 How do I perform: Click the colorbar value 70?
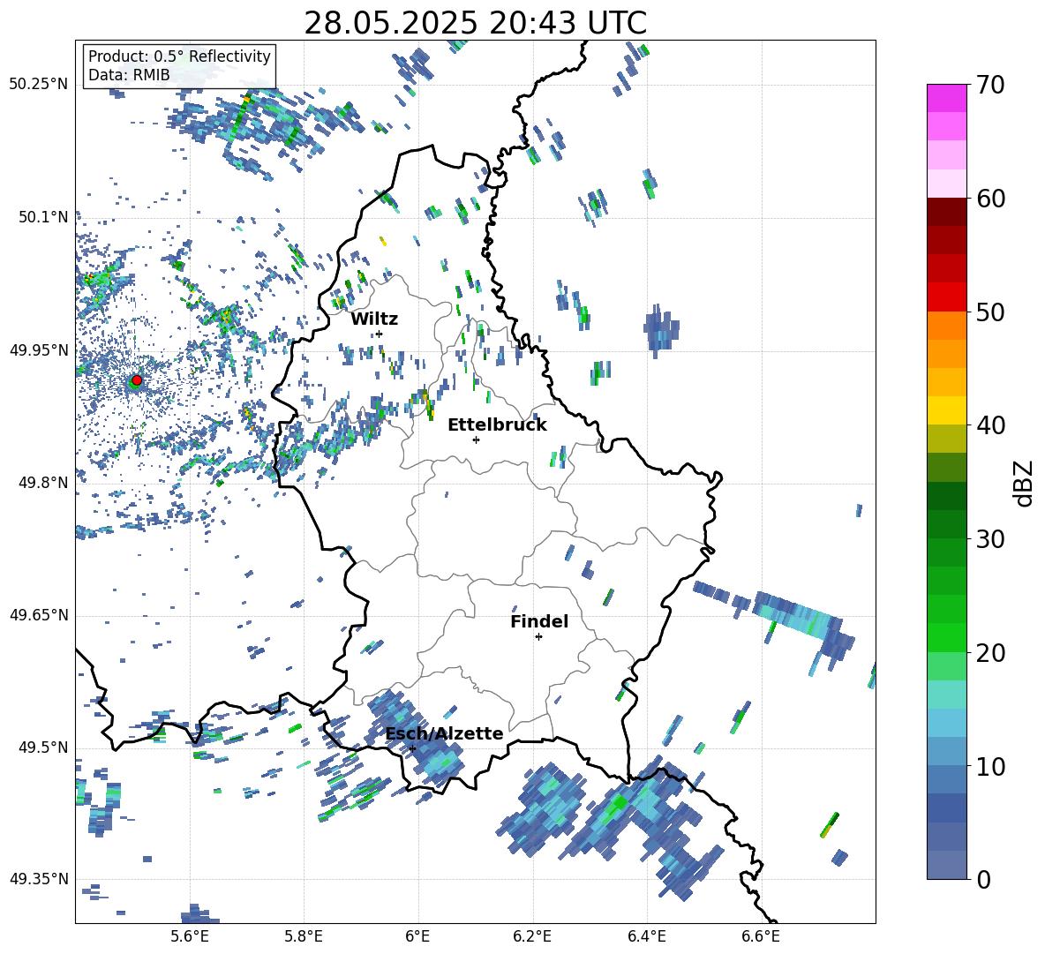[990, 86]
